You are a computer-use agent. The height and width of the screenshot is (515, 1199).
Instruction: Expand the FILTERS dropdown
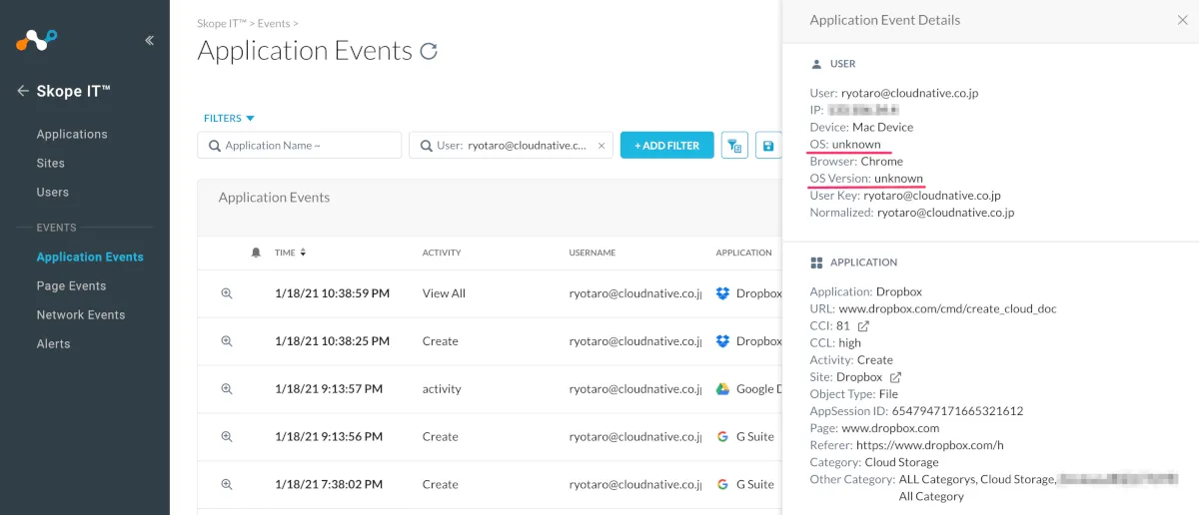(229, 118)
